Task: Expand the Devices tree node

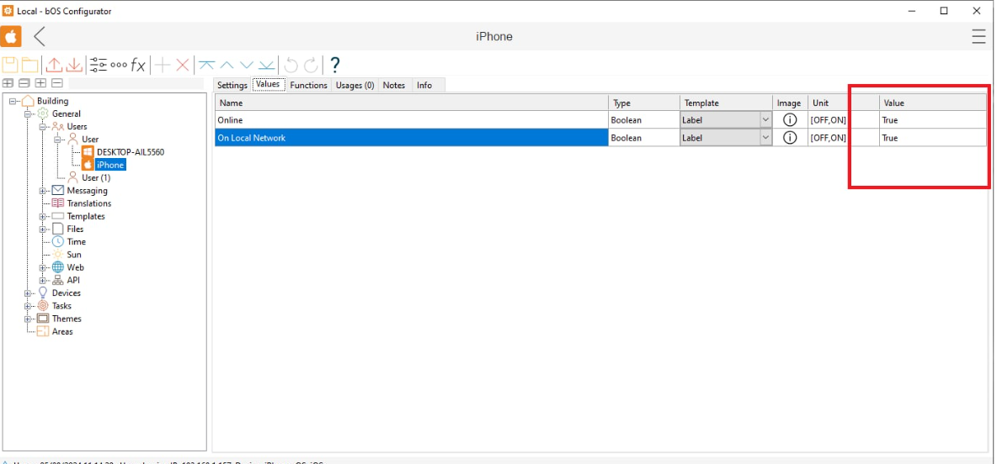Action: point(28,293)
